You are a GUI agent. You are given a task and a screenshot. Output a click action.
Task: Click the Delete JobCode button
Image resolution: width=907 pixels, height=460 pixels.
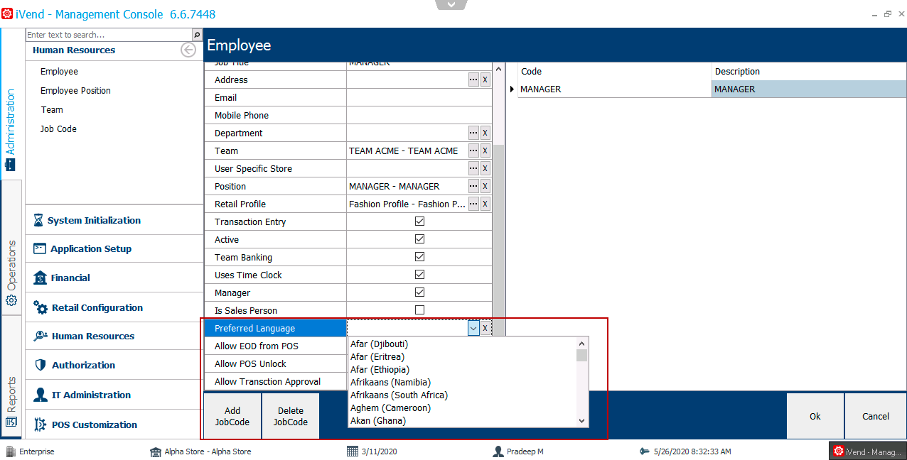coord(291,416)
